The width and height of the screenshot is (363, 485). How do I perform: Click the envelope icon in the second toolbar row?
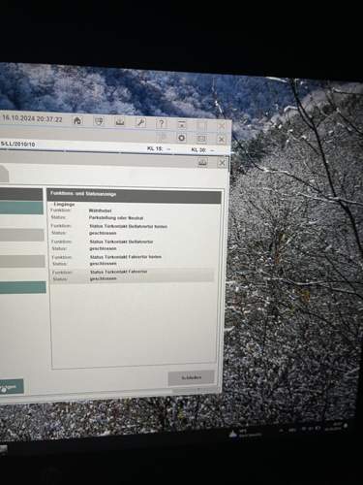tap(201, 139)
